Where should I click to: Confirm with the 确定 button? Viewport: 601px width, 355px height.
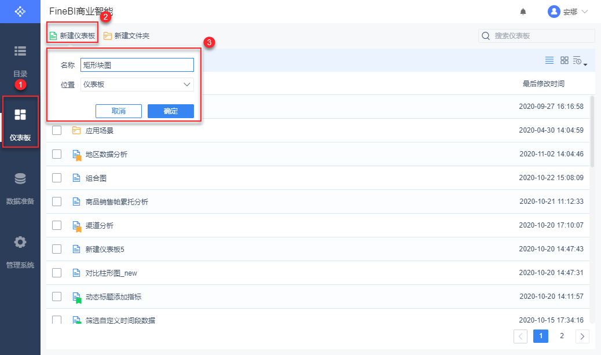pyautogui.click(x=171, y=111)
